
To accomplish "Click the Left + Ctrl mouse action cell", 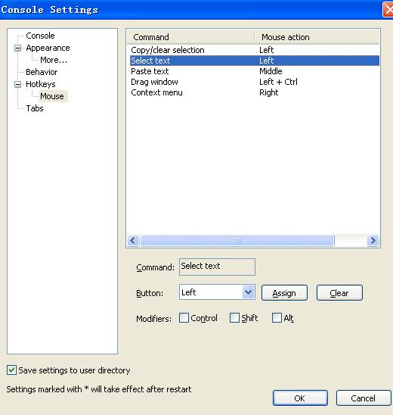I will point(278,82).
